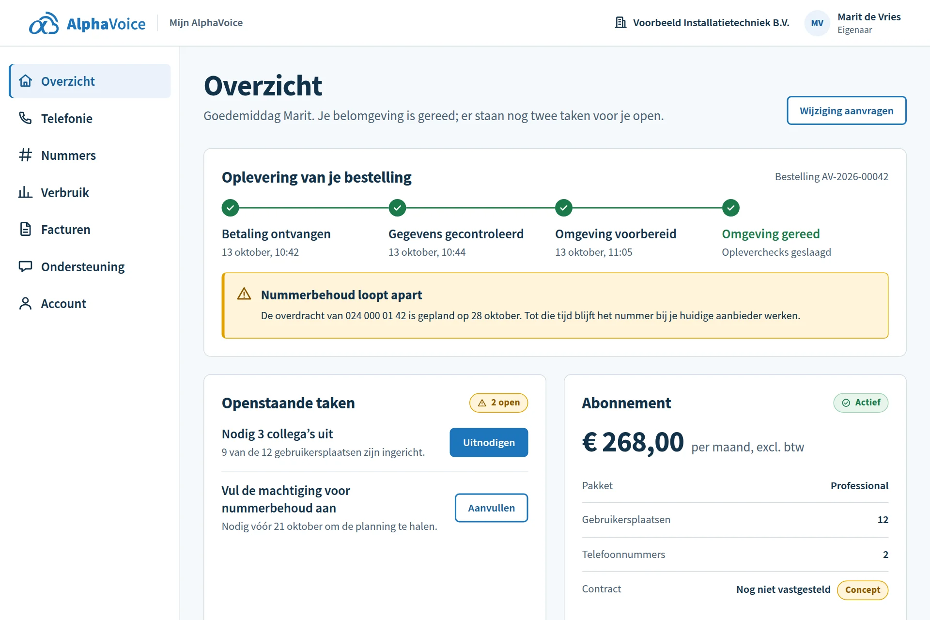Go to the Telefonie section
This screenshot has height=620, width=930.
point(90,118)
